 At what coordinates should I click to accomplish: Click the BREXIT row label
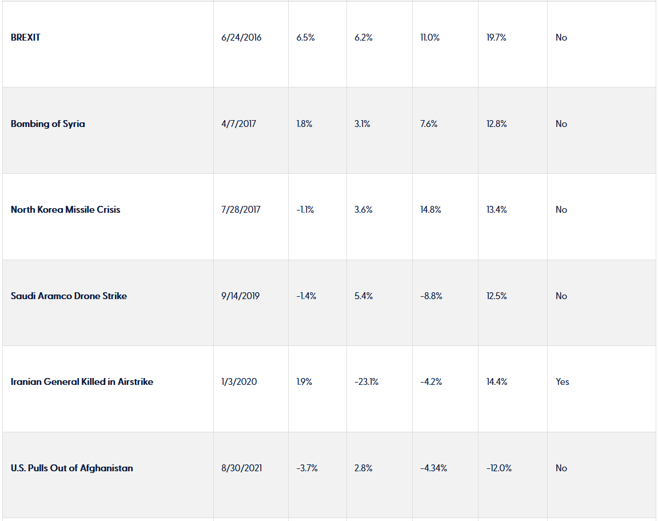tap(26, 38)
